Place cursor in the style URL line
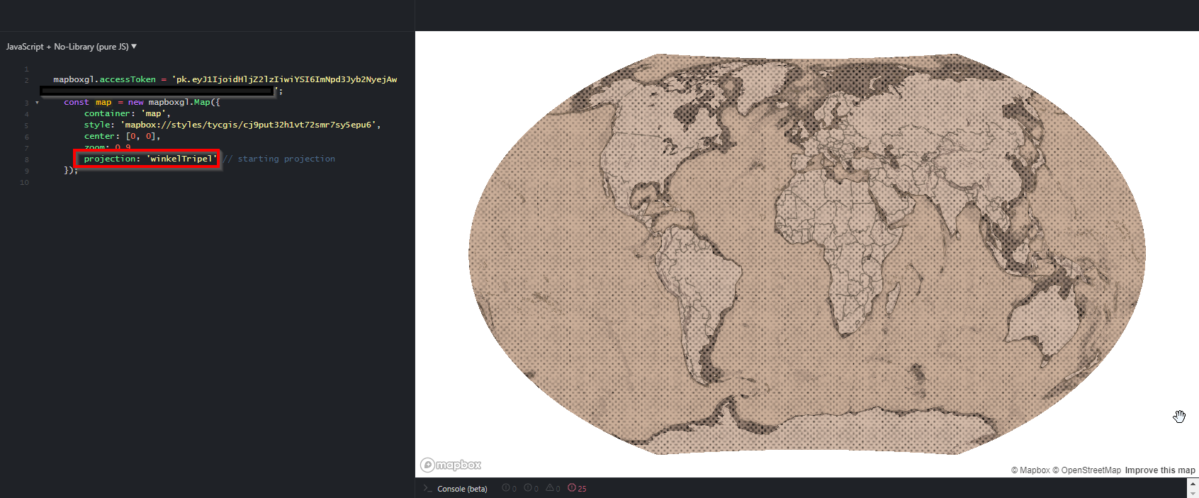Screen dimensions: 1199x498 coord(232,125)
